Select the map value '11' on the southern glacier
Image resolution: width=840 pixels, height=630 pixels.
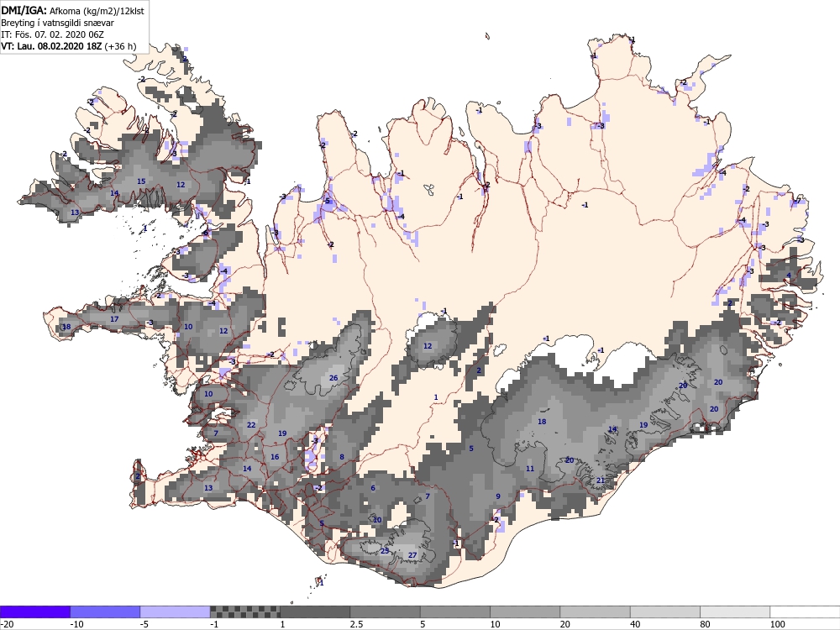(530, 468)
